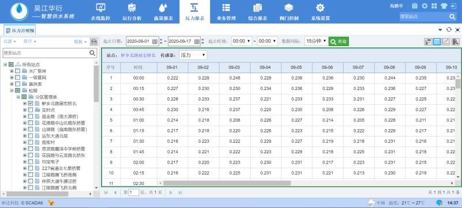
Task: Open the end time 00:00 dropdown
Action: 267,41
